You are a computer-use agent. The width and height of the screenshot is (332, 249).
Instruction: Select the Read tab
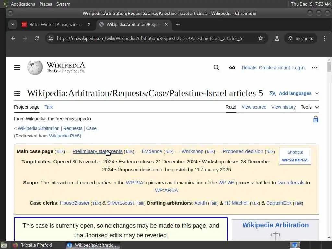point(231,107)
